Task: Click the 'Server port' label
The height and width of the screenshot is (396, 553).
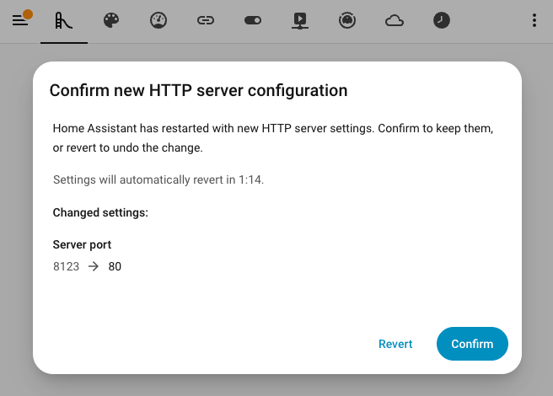Action: 82,244
